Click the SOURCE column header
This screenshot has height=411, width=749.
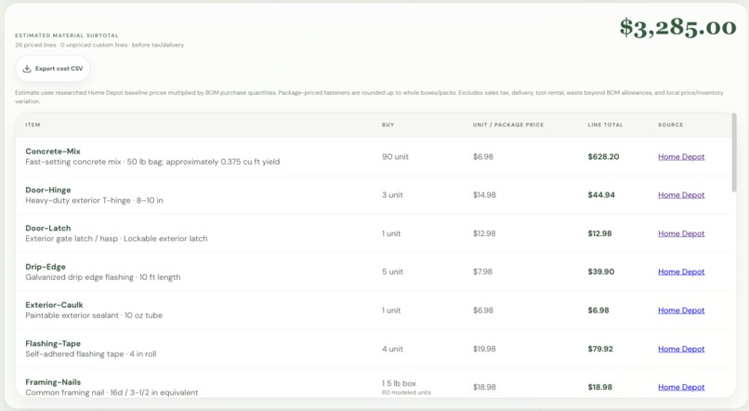(671, 125)
